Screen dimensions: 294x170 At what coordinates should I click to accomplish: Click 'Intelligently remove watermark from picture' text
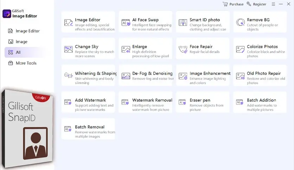coord(151,107)
